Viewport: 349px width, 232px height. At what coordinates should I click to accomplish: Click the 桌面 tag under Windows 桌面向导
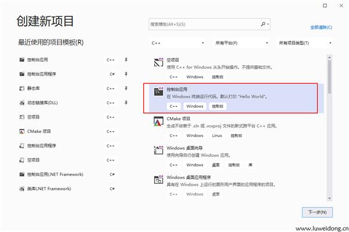click(x=216, y=165)
